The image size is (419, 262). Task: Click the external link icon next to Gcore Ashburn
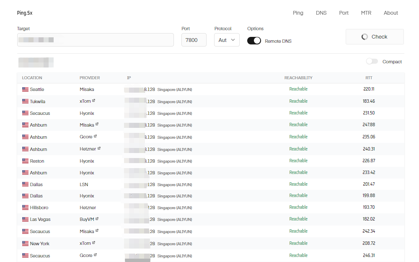tap(96, 137)
